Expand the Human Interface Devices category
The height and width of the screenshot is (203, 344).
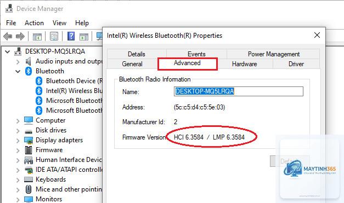pos(18,160)
